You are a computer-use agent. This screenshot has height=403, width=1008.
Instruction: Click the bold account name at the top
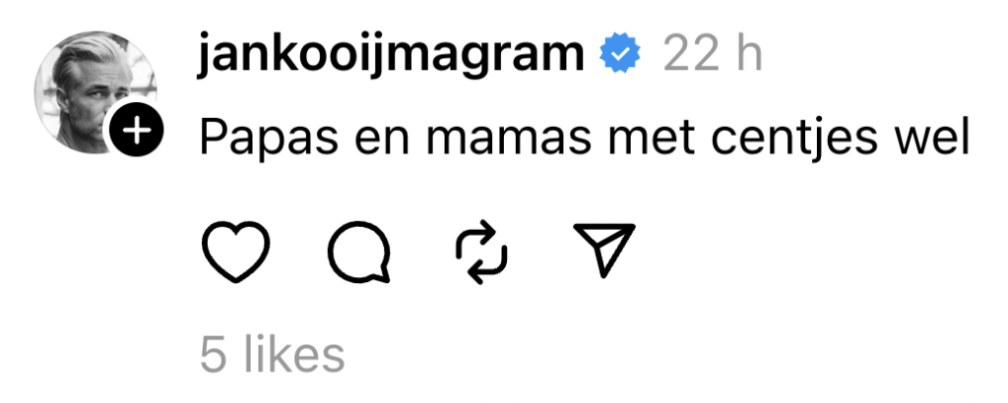coord(392,56)
